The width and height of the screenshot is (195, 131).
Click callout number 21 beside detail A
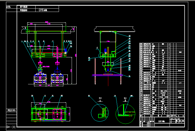coord(89,96)
